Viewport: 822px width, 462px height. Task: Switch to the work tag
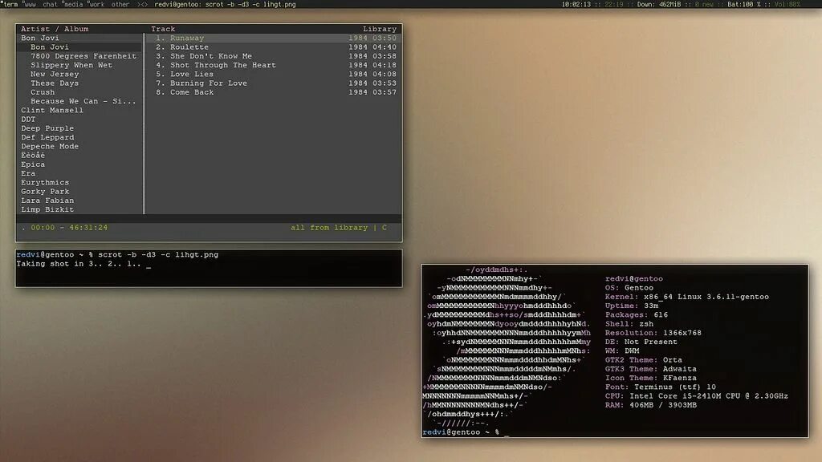[96, 4]
